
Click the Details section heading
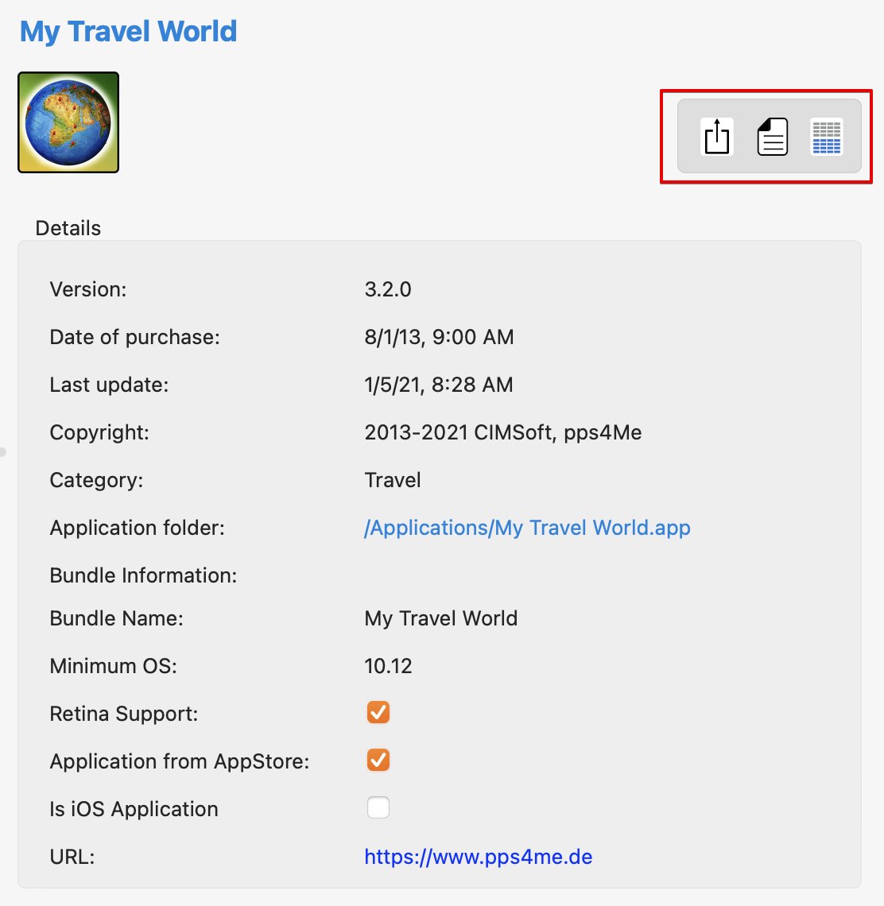[68, 228]
